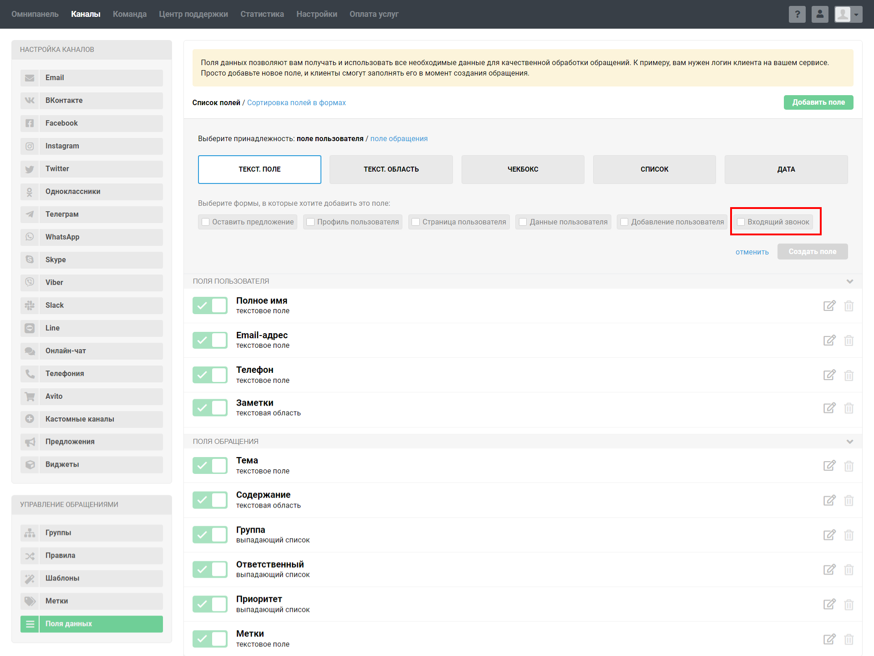The width and height of the screenshot is (874, 656).
Task: Open the user profile icon in header
Action: pyautogui.click(x=819, y=14)
